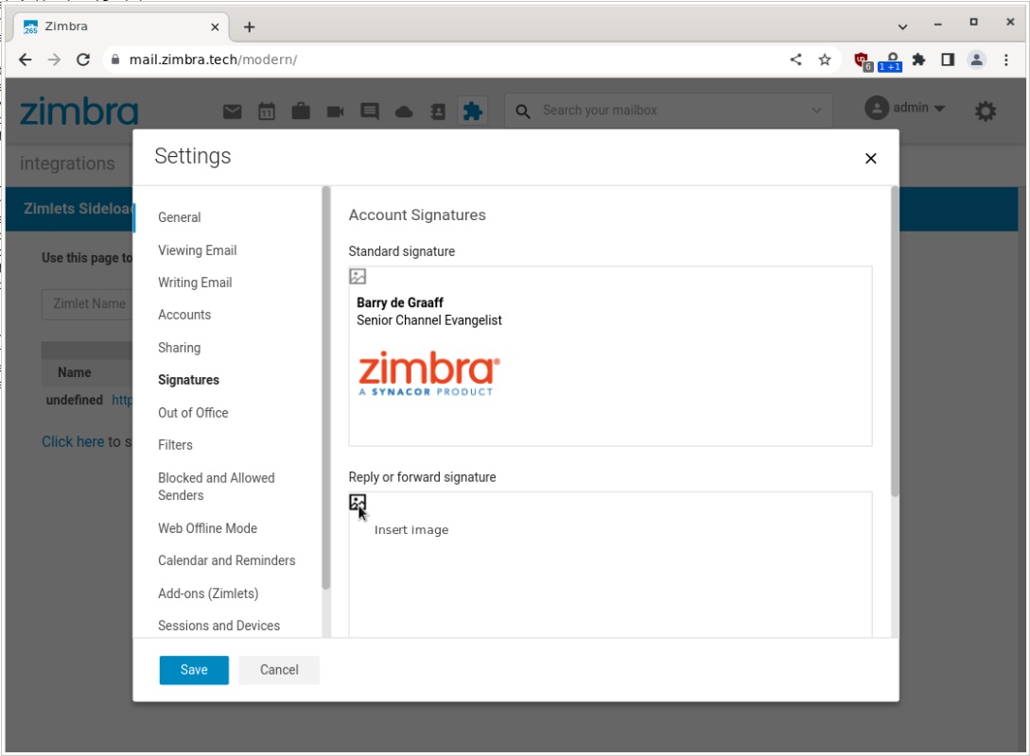The width and height of the screenshot is (1030, 756).
Task: Expand the mailbox search options chevron
Action: pos(817,111)
